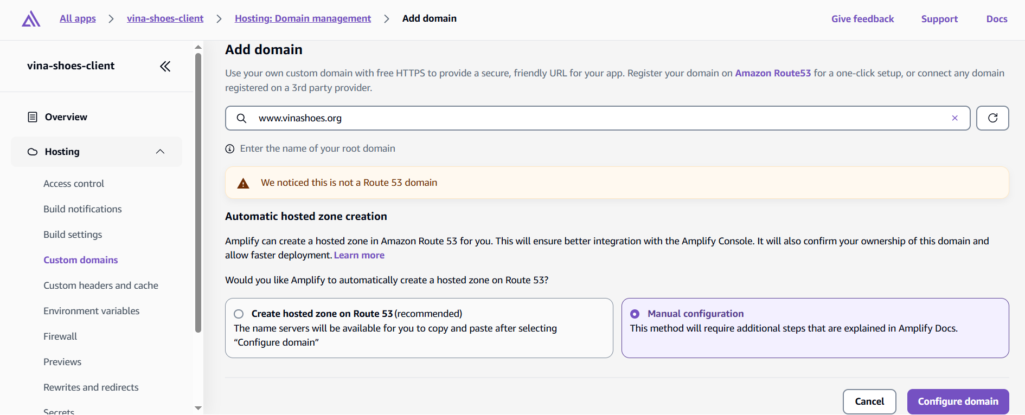Open vina-shoes-client breadcrumb link

[165, 18]
